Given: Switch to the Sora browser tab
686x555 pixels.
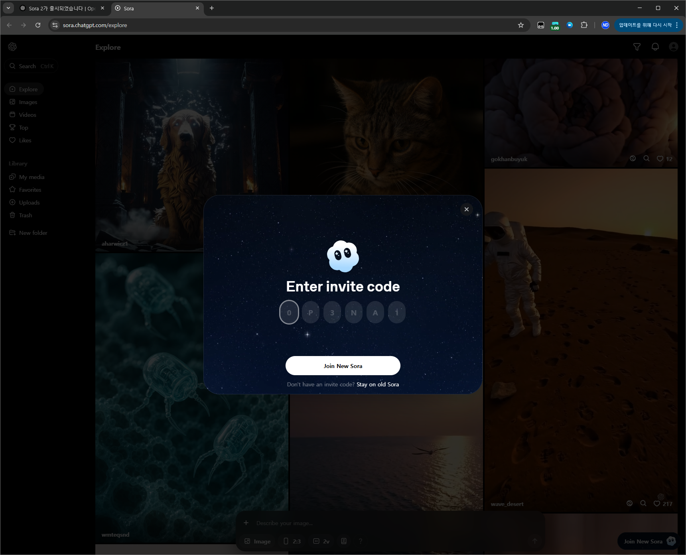Looking at the screenshot, I should tap(158, 8).
